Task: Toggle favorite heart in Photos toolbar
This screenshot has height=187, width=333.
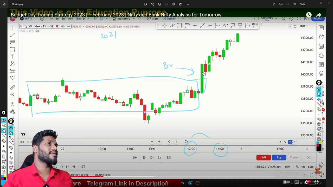Action: pyautogui.click(x=166, y=4)
